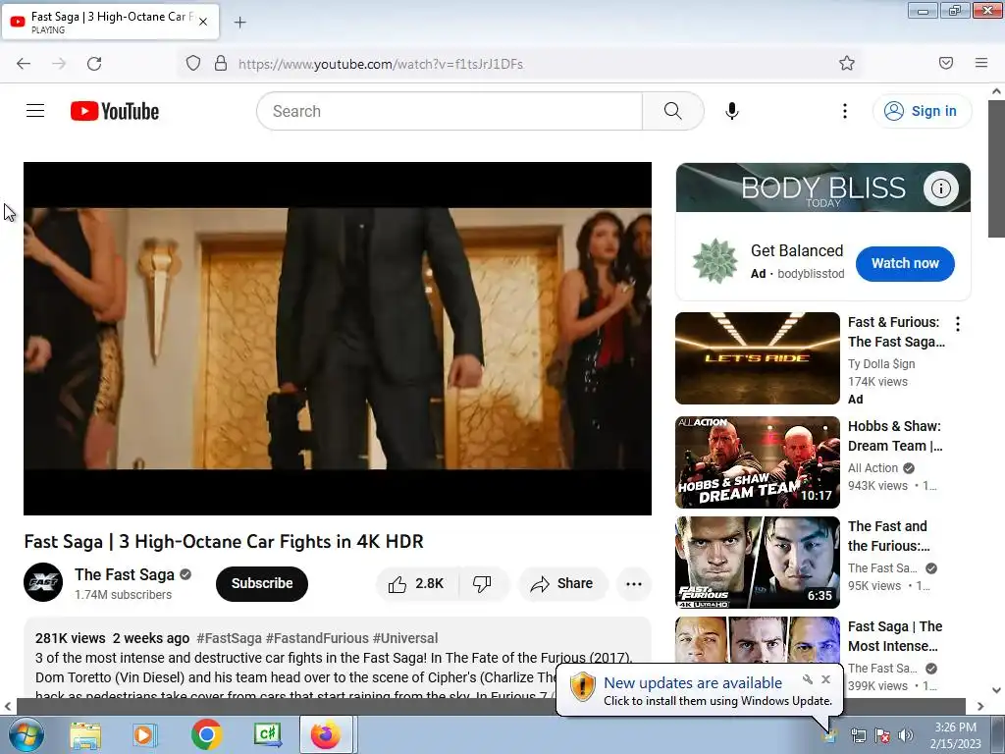This screenshot has height=754, width=1005.
Task: Reload the page with the refresh icon
Action: pos(94,64)
